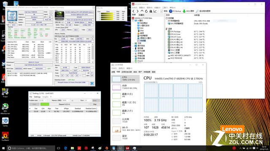Image resolution: width=270 pixels, height=151 pixels.
Task: Open Settings menu in LinX
Action: point(37,97)
